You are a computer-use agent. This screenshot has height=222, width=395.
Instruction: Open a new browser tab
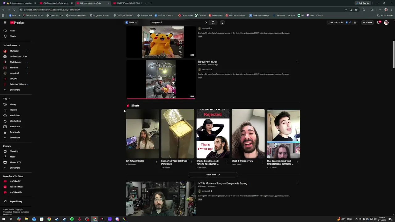[151, 3]
